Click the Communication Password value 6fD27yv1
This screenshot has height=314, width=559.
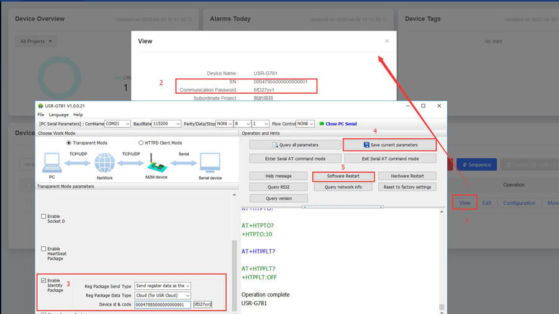tap(264, 90)
